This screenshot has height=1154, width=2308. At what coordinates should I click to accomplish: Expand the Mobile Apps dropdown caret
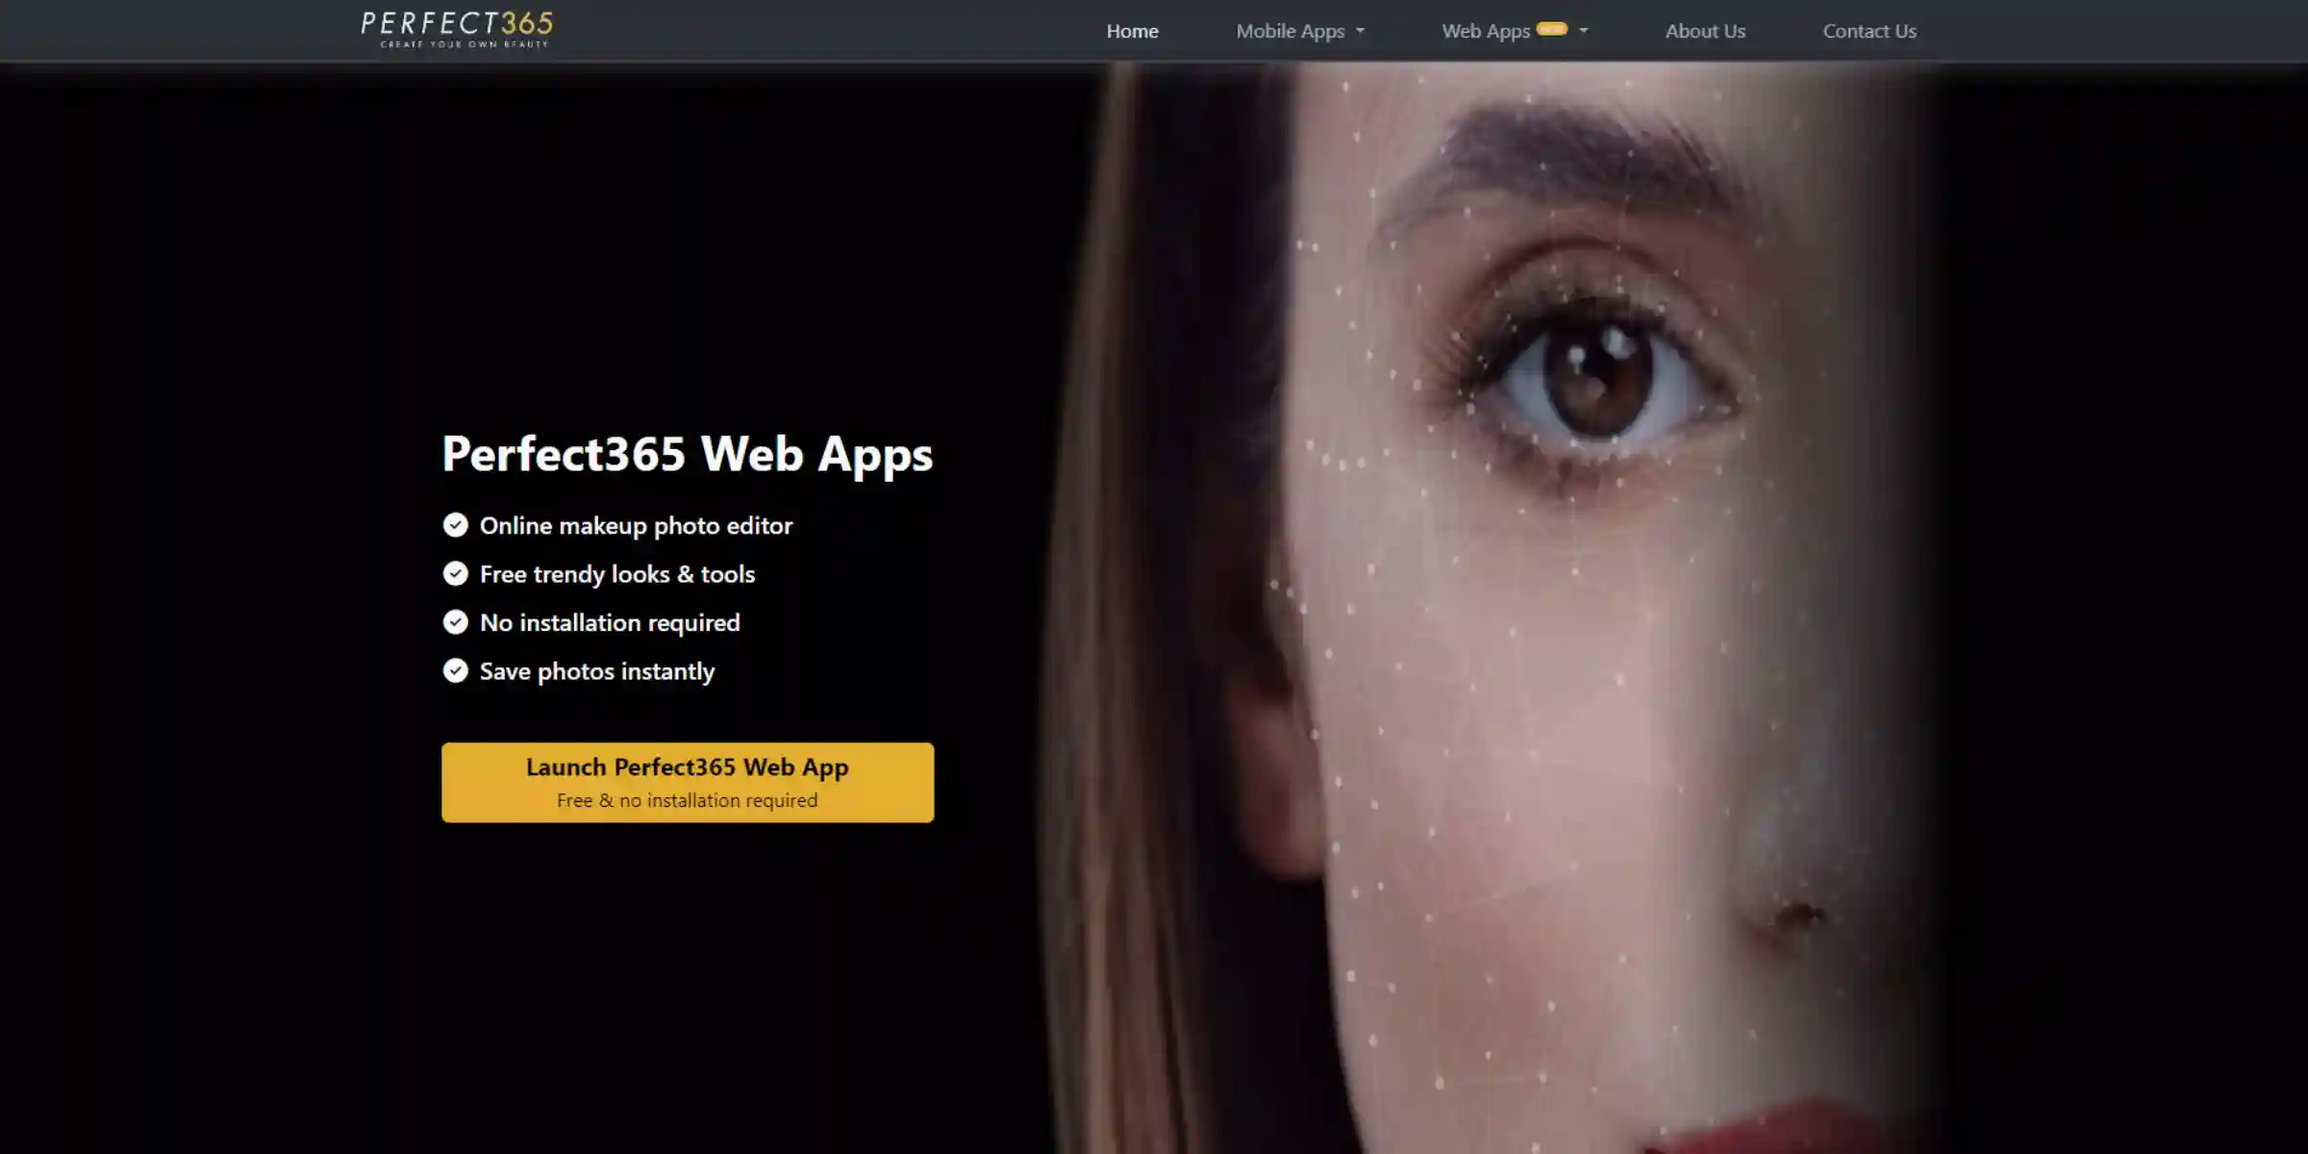[1360, 31]
